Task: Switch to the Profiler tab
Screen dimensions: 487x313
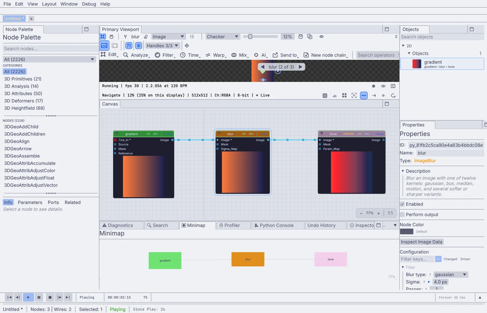Action: (233, 225)
